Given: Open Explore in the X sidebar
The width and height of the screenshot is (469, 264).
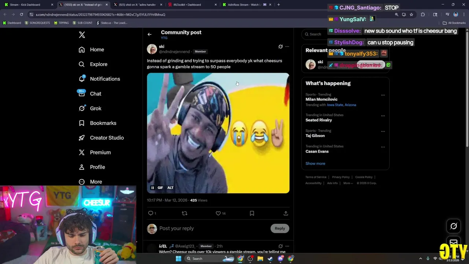Looking at the screenshot, I should (93, 64).
